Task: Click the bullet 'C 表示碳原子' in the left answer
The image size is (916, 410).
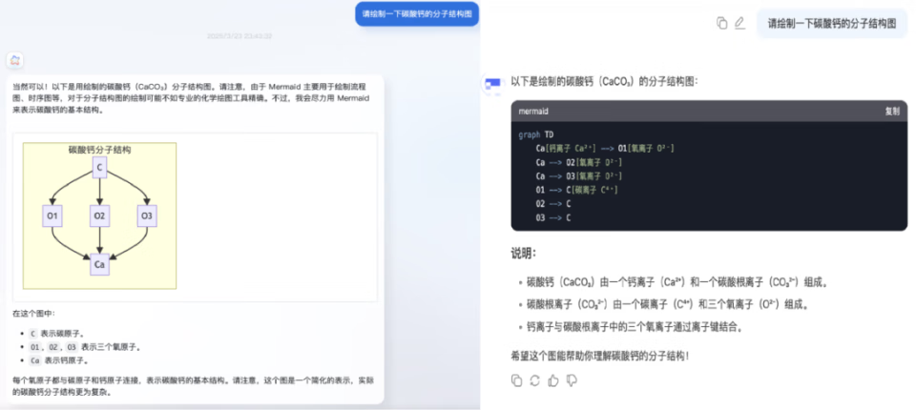Action: pos(56,334)
